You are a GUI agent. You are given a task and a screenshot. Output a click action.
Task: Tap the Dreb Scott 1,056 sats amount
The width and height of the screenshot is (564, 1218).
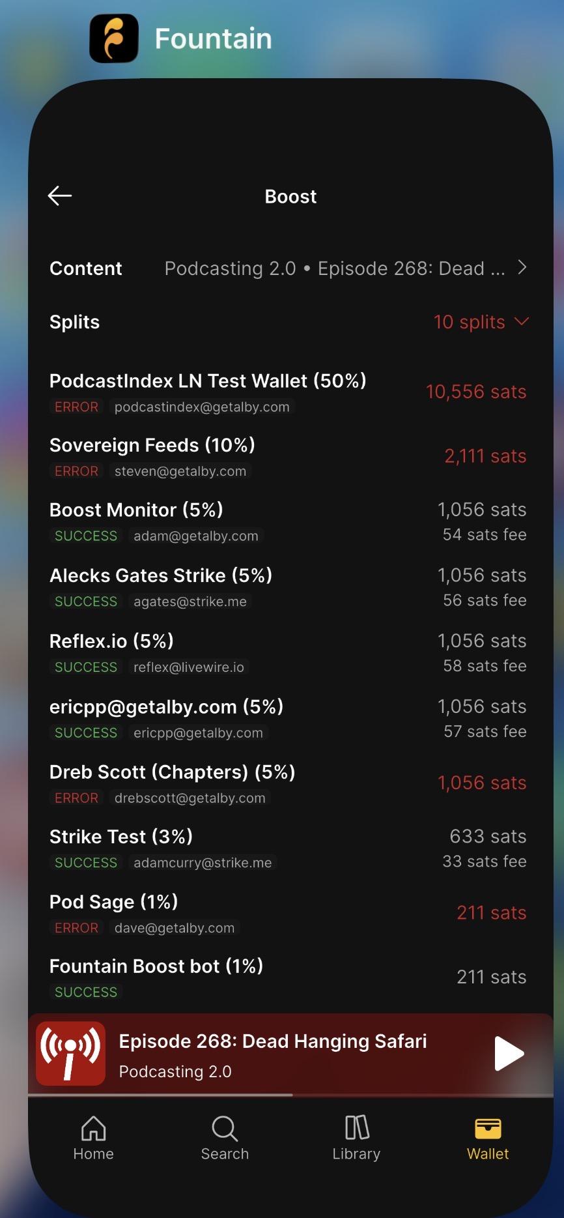click(481, 783)
